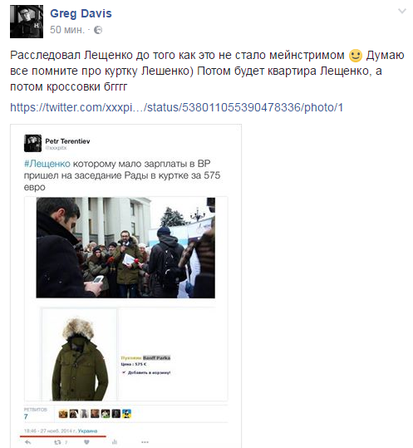The image size is (413, 448).
Task: Click the public globe privacy icon
Action: pyautogui.click(x=98, y=30)
